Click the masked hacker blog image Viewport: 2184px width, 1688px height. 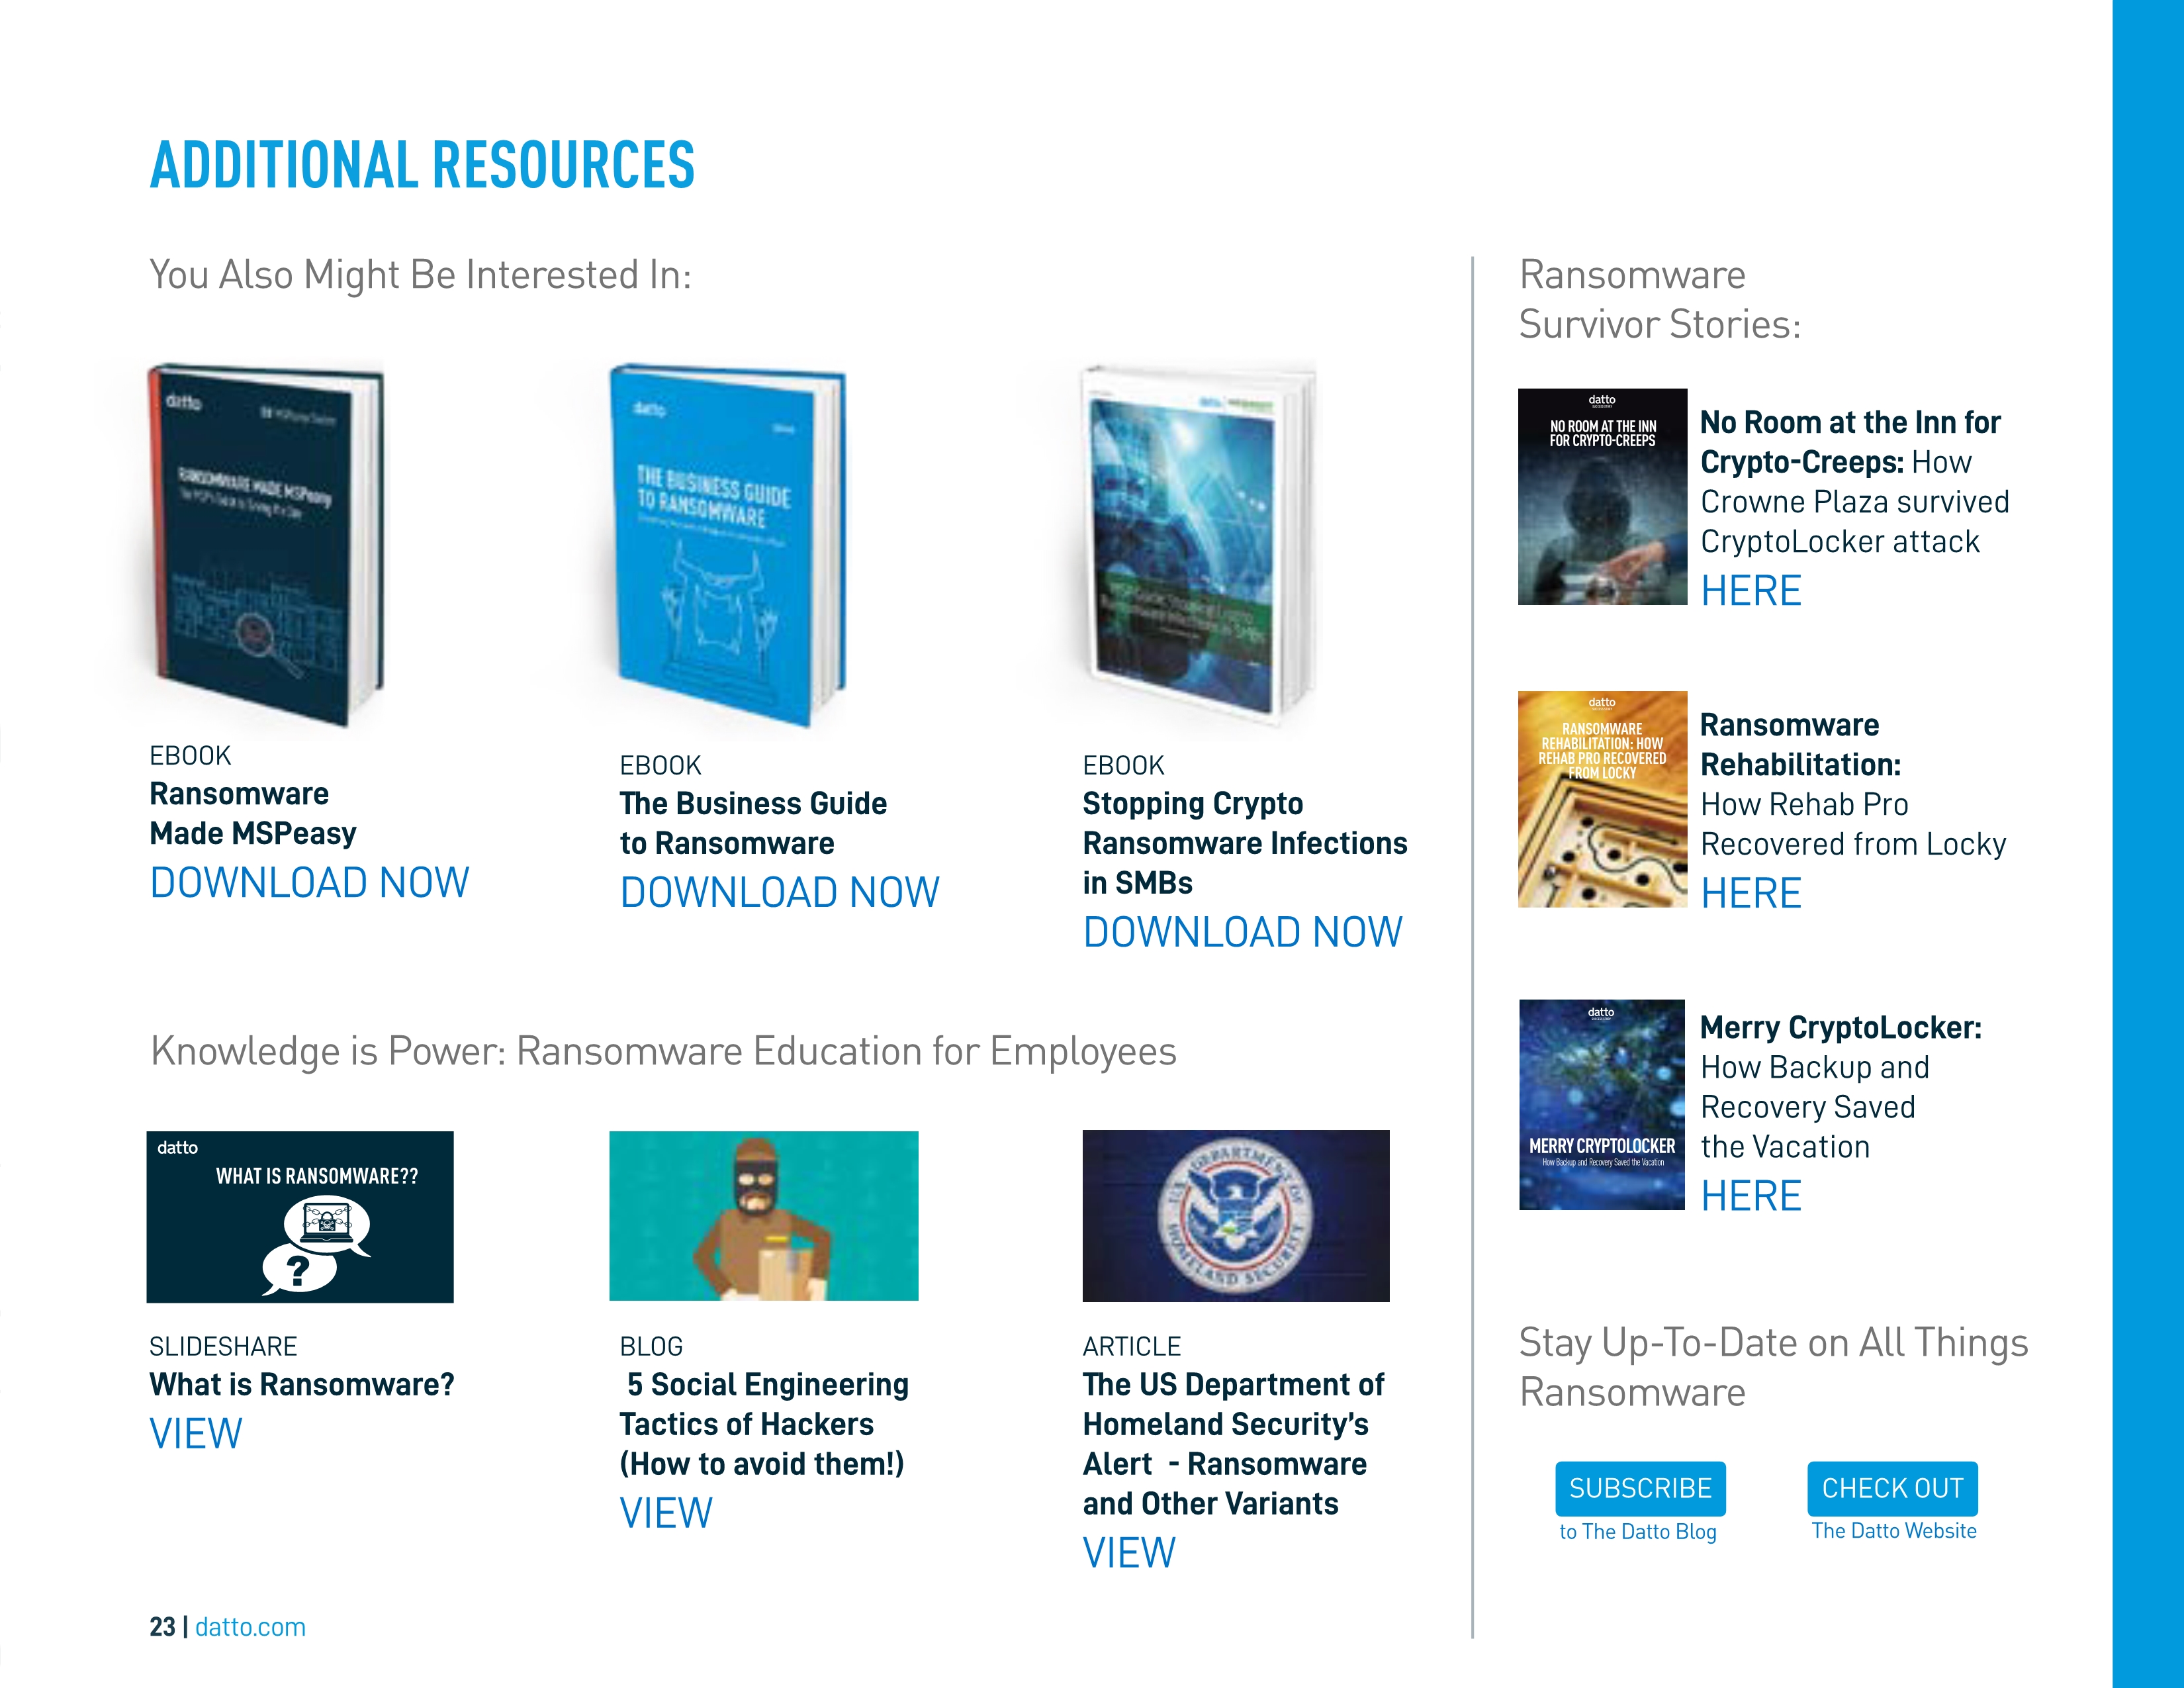point(763,1216)
